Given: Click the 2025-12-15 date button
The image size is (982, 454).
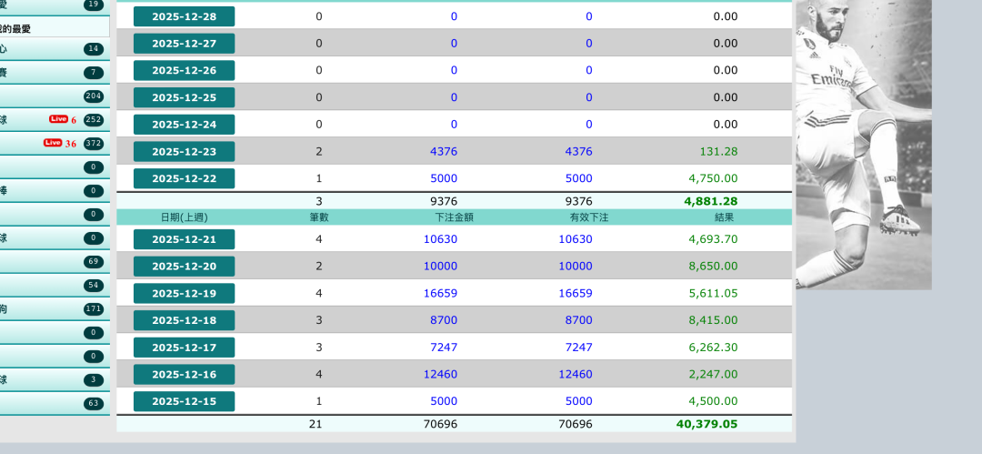Looking at the screenshot, I should (184, 401).
